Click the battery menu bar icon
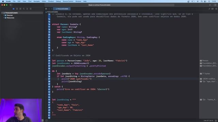The image size is (218, 122). (193, 1)
